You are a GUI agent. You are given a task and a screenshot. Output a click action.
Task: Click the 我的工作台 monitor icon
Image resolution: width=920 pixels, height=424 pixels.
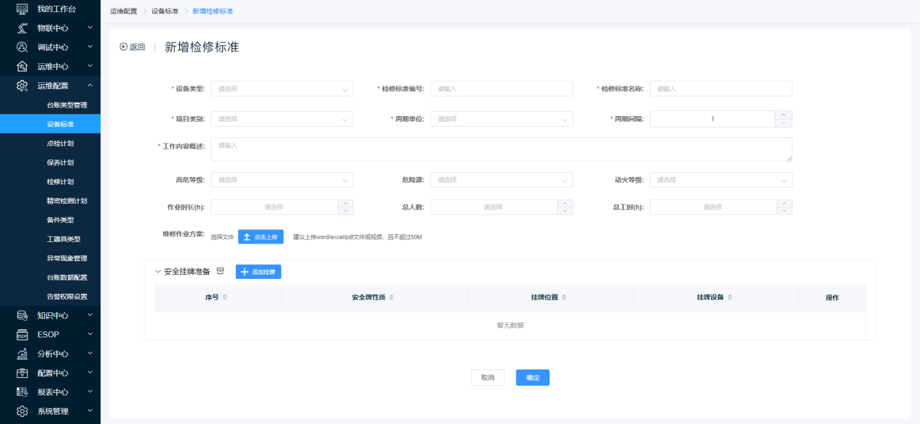22,9
